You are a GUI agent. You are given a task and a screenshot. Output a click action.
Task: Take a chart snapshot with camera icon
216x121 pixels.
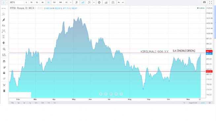204,2
